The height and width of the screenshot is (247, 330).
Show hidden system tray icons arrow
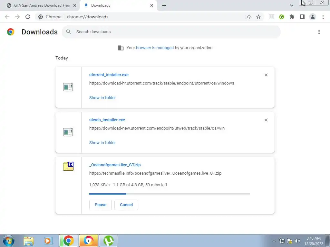[x=274, y=241]
